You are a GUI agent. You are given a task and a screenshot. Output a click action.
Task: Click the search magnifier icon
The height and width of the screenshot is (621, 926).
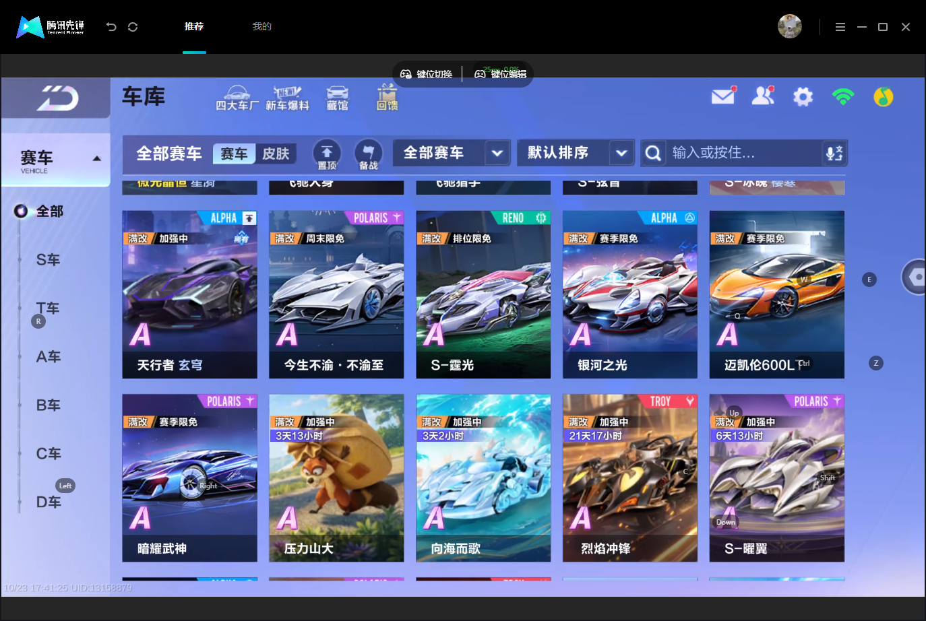(652, 154)
